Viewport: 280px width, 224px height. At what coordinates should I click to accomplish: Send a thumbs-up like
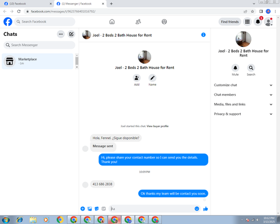(x=206, y=209)
